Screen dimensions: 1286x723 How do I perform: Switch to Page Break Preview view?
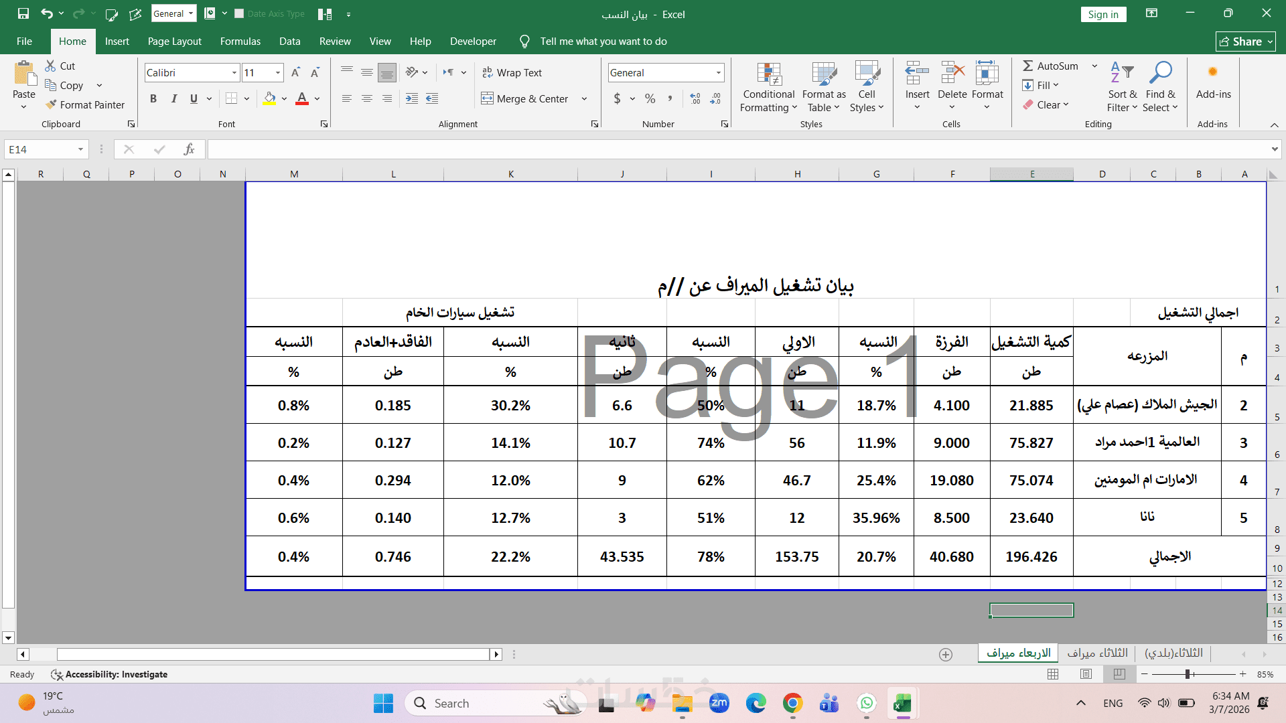(1119, 674)
